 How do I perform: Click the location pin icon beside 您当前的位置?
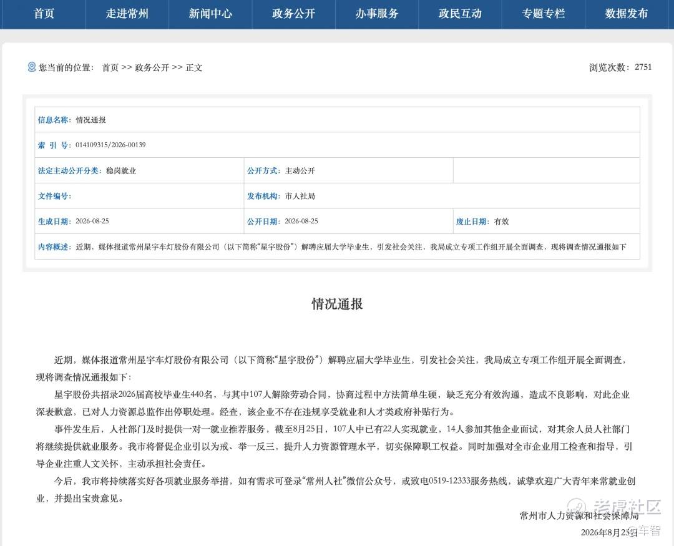coord(32,67)
